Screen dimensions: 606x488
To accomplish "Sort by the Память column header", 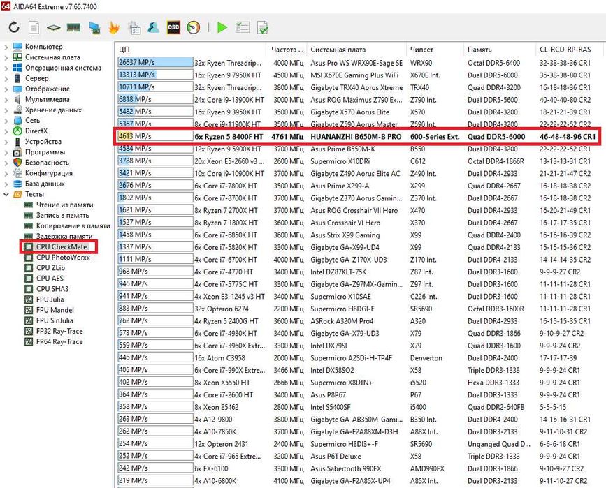I will click(x=499, y=50).
